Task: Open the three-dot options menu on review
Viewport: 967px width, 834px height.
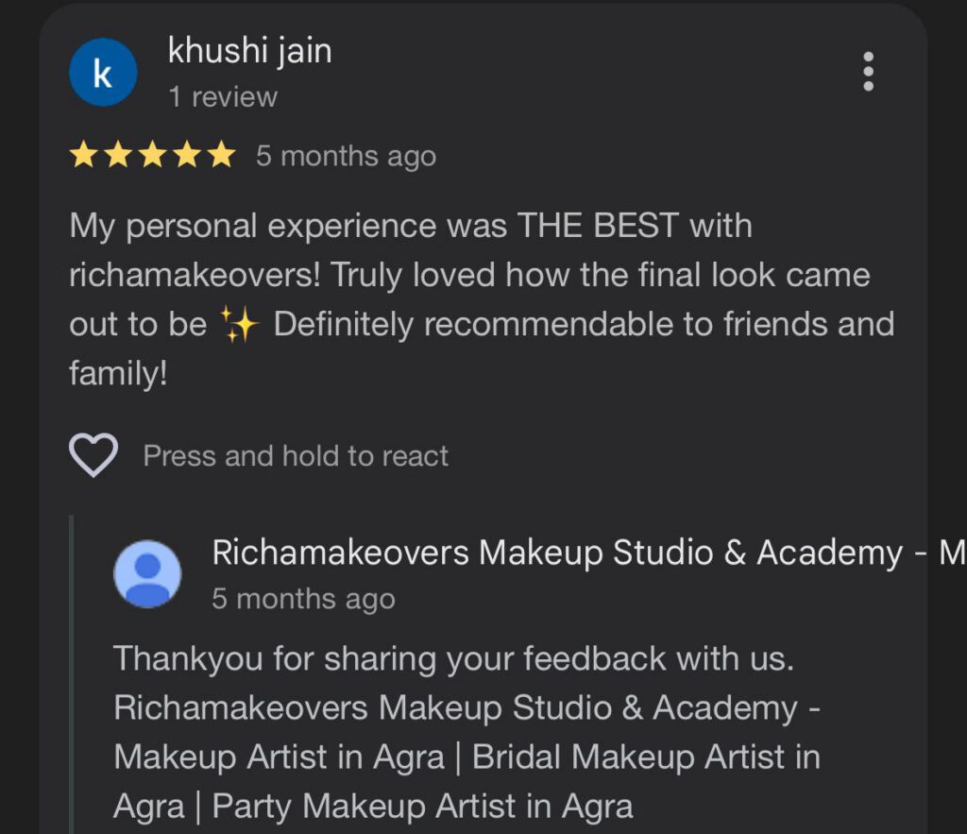Action: [x=868, y=72]
